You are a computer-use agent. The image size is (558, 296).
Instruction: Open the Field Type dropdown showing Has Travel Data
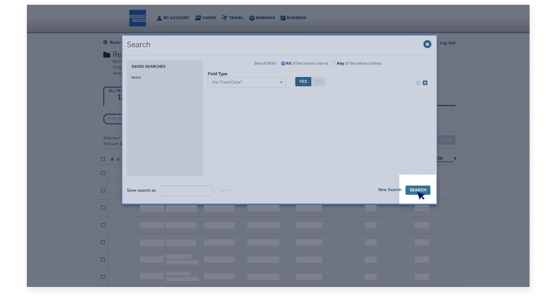click(246, 82)
